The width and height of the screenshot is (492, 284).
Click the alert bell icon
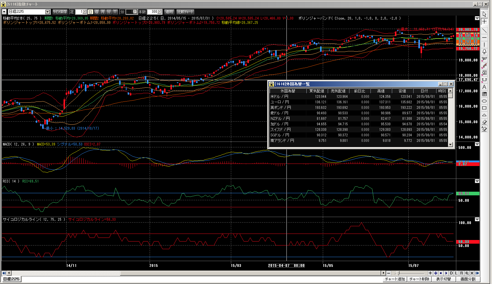click(x=484, y=52)
